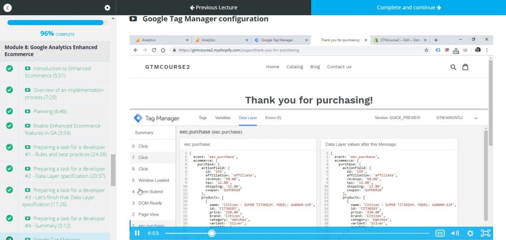Viewport: 506px width, 240px height.
Task: Go to Previous Lecture
Action: tap(213, 7)
